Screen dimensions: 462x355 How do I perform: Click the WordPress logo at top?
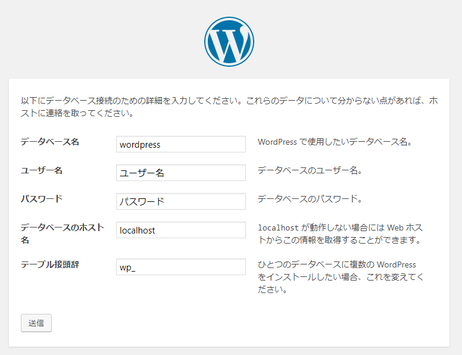(229, 42)
